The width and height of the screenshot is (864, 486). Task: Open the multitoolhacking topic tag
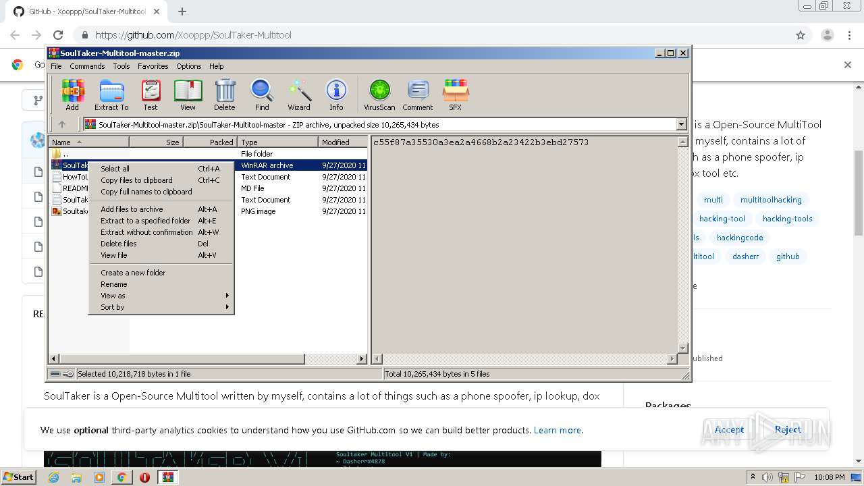point(771,200)
